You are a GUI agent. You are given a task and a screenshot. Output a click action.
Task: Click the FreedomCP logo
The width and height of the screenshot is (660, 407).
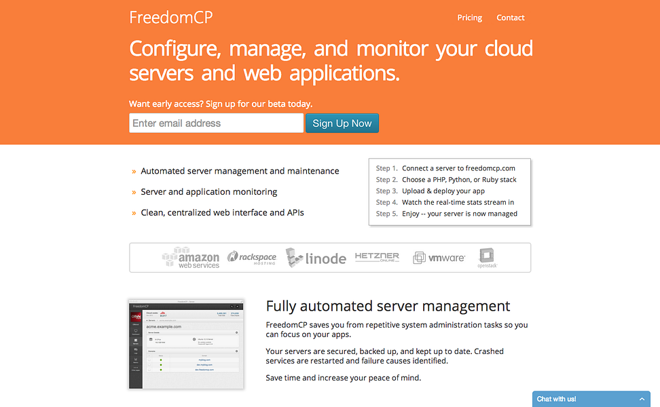(171, 18)
